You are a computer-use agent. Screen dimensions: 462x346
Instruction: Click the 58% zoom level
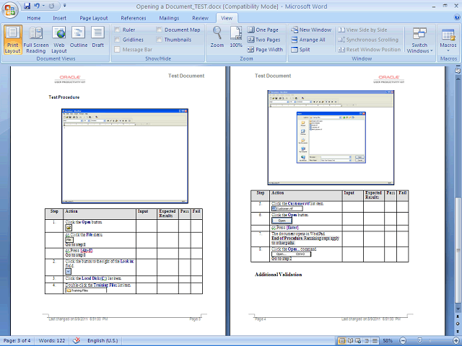tap(388, 341)
